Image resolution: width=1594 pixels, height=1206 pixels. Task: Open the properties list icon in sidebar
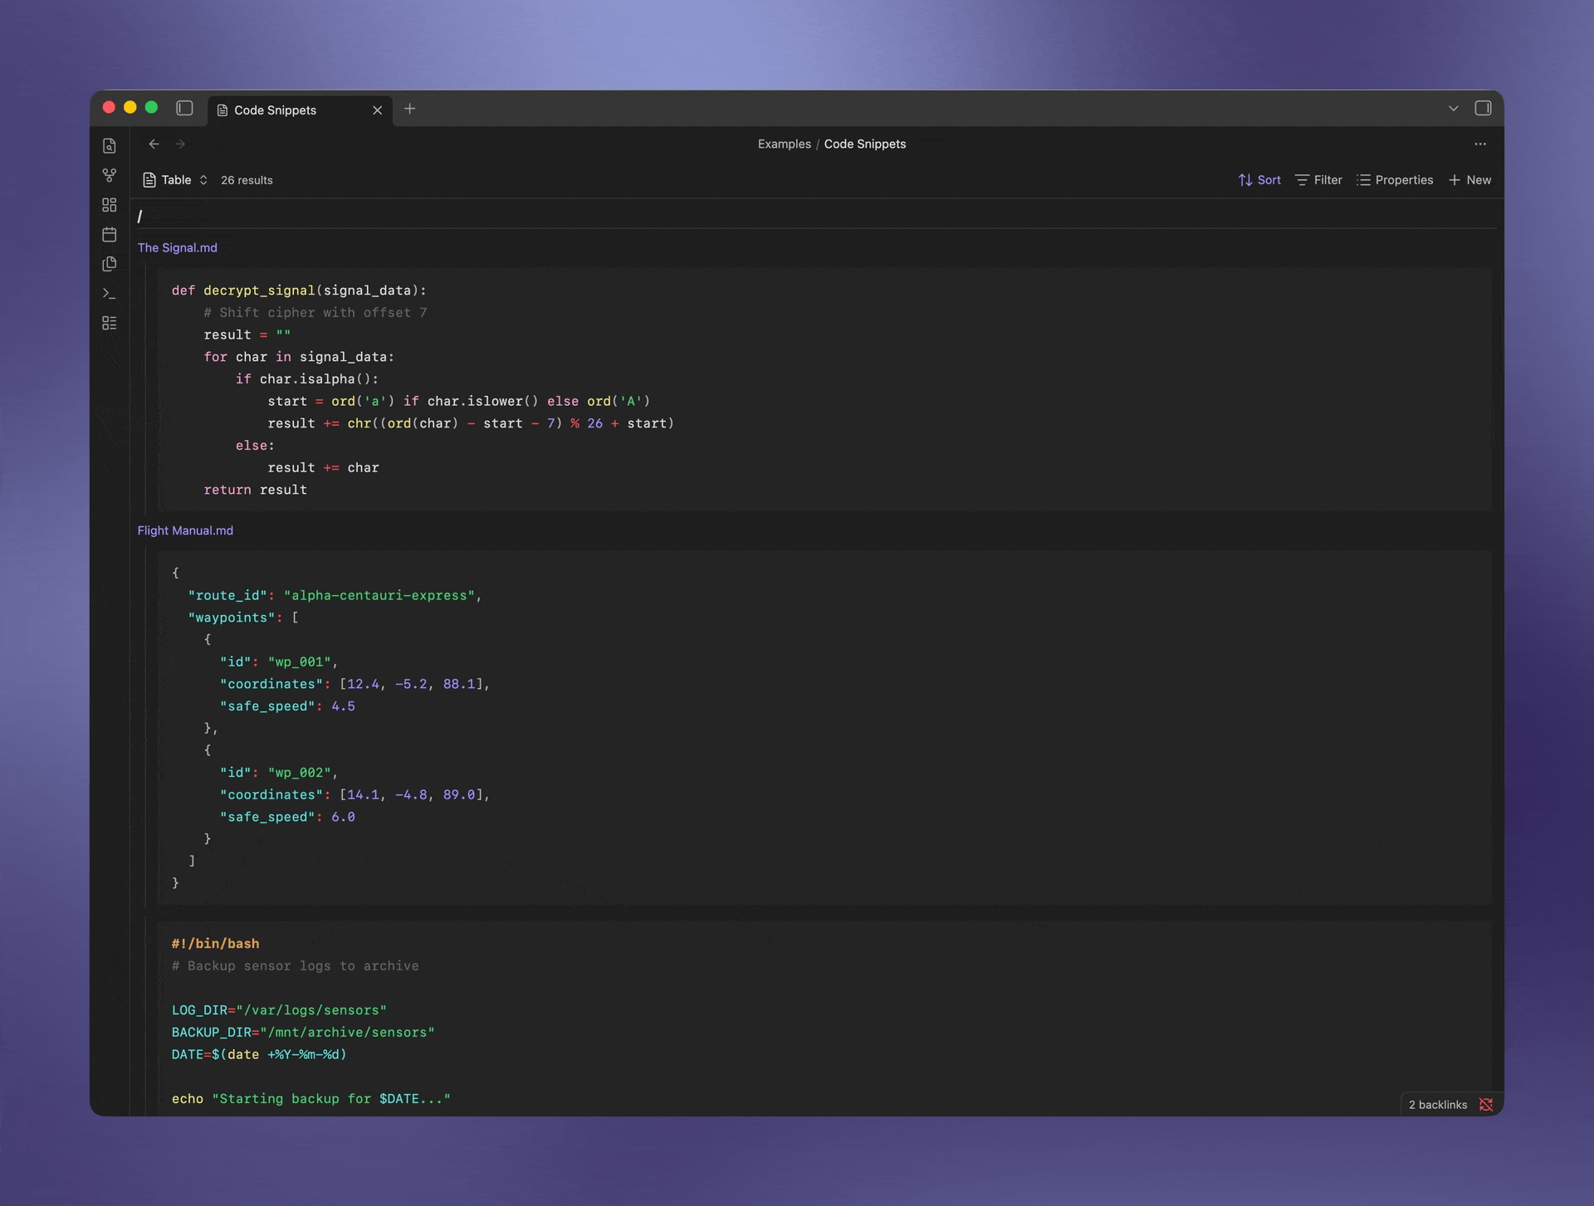[x=110, y=323]
